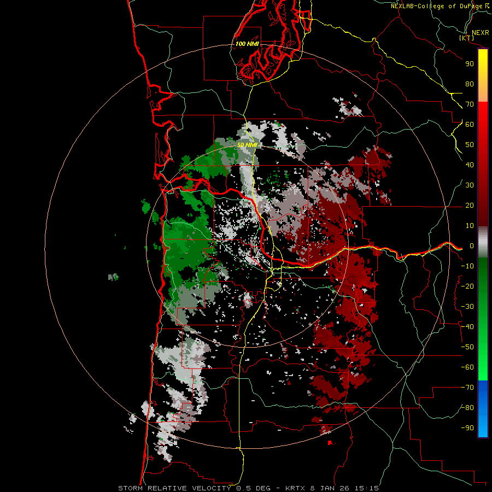492x492 pixels.
Task: Click the positive 60 knot scale label
Action: (x=470, y=124)
